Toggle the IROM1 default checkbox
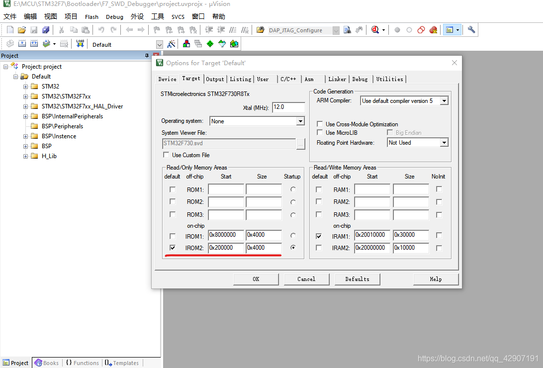Viewport: 543px width, 368px height. click(x=173, y=236)
